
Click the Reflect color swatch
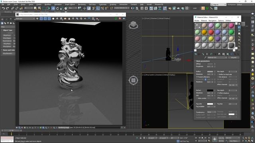coord(210,71)
